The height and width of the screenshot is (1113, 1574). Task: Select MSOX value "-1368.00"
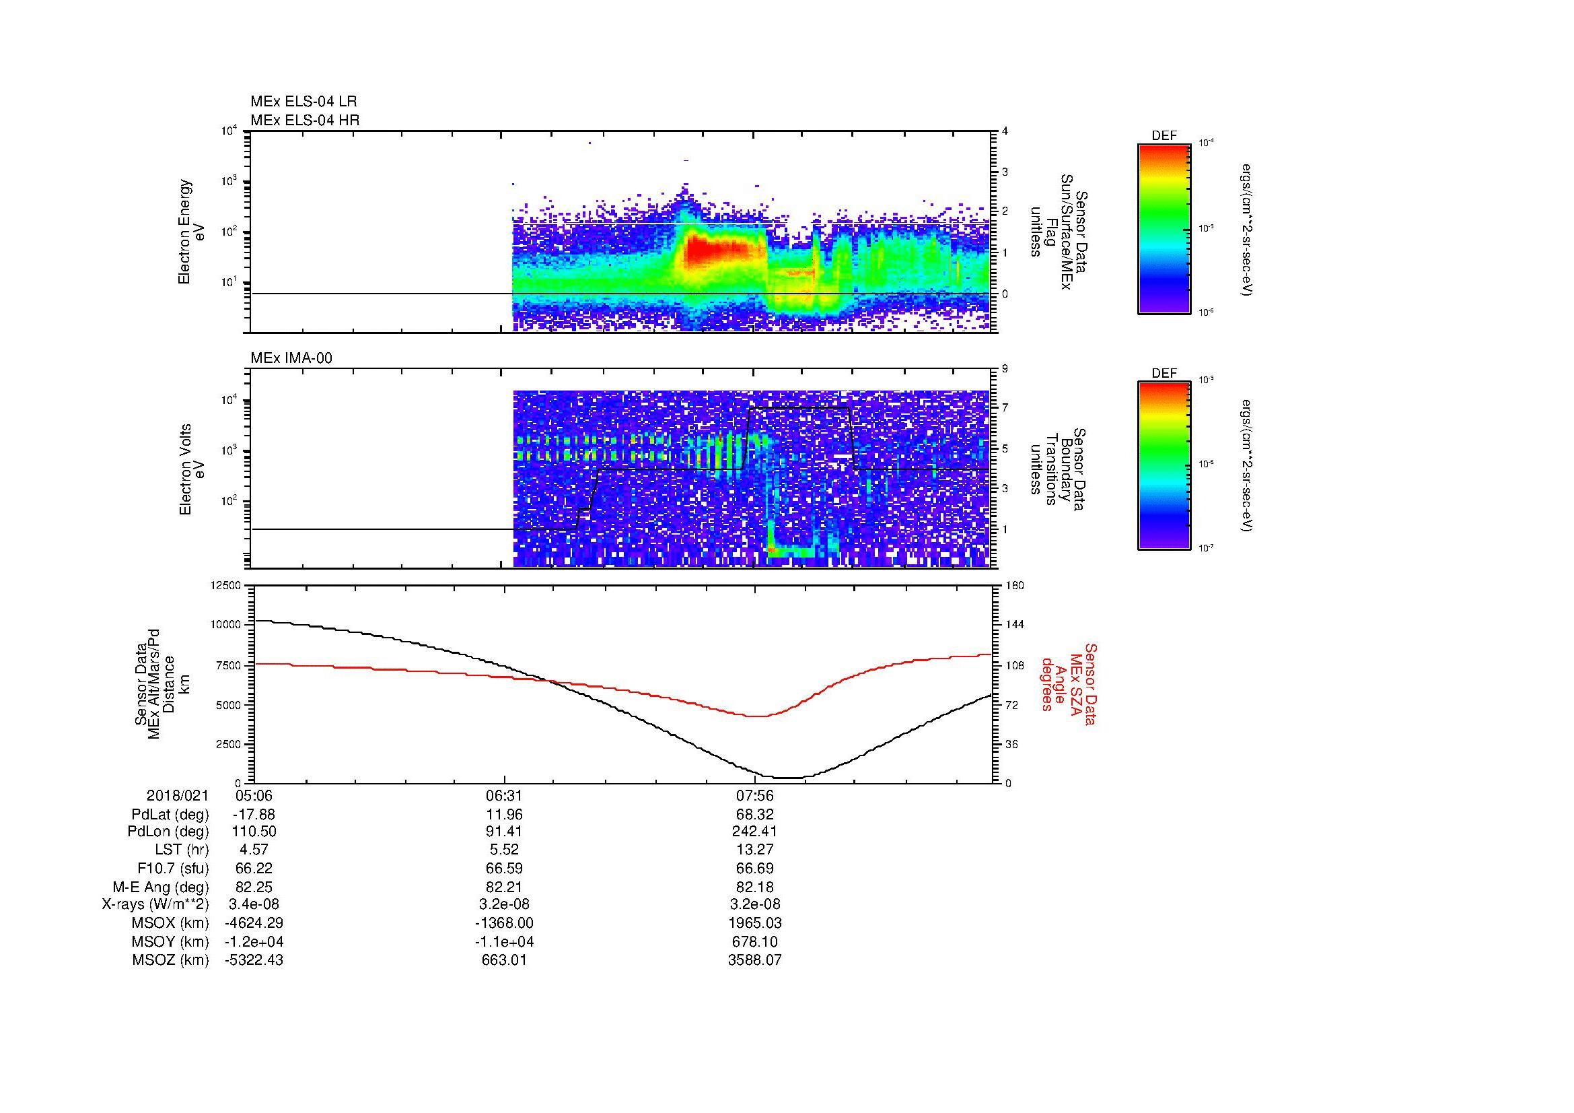[x=504, y=923]
